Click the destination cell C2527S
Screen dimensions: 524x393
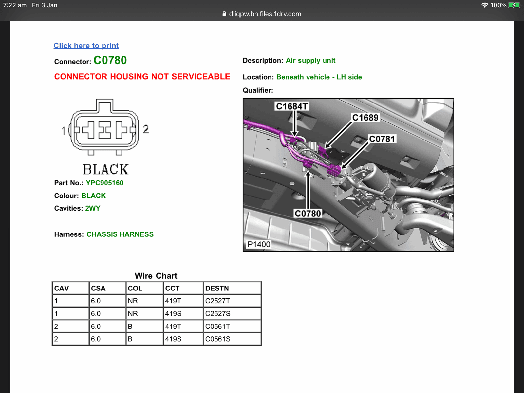232,313
